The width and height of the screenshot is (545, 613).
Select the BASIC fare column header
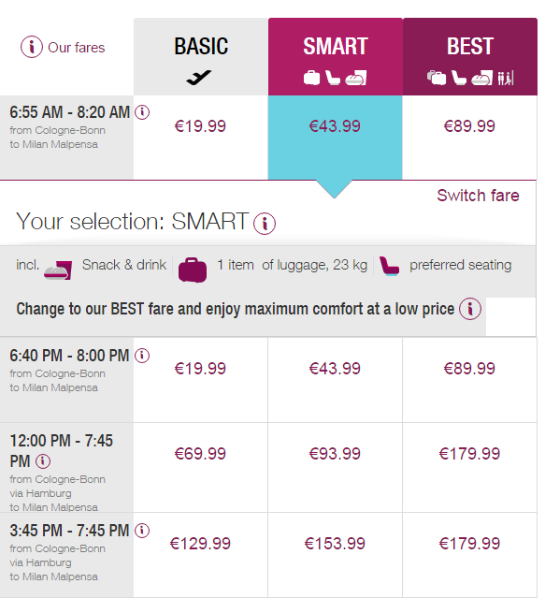tap(201, 57)
